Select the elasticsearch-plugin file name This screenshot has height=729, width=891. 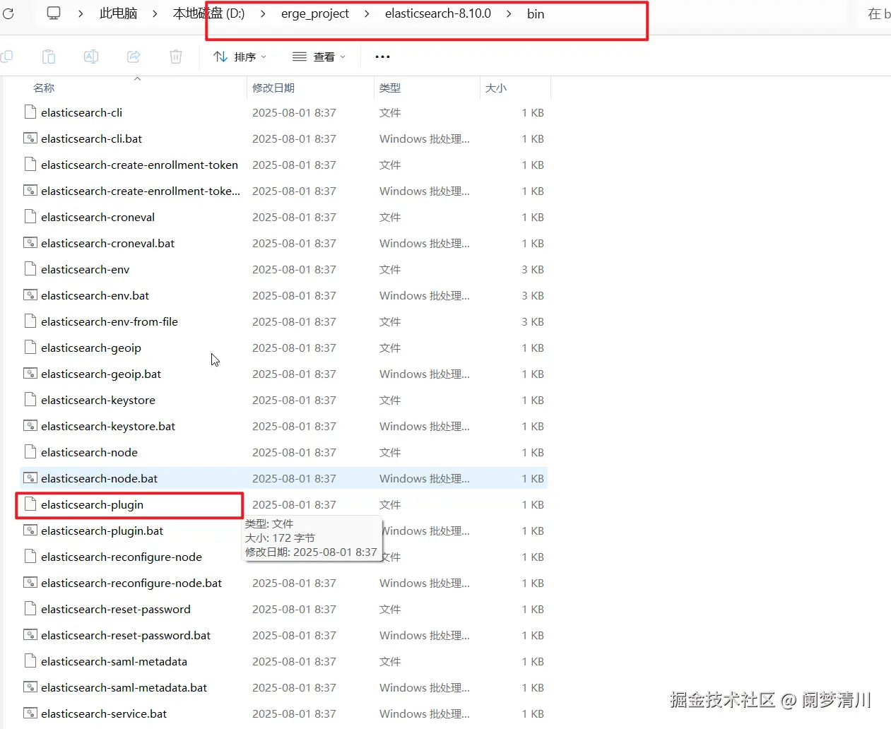[92, 504]
